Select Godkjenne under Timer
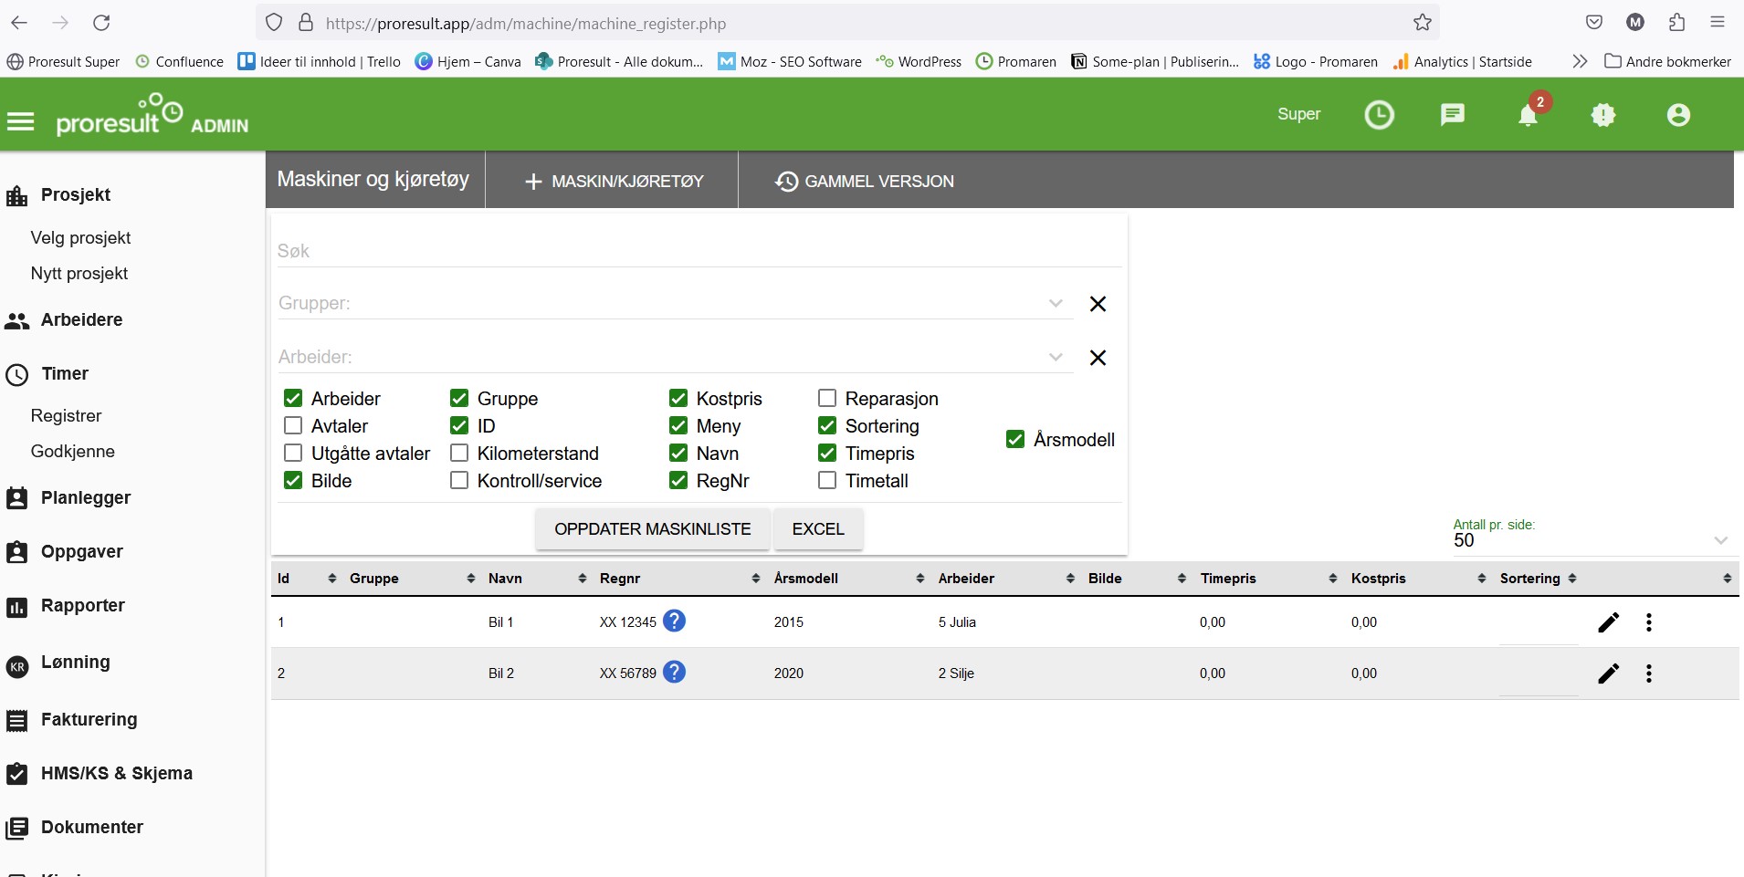Viewport: 1744px width, 877px height. coord(72,451)
